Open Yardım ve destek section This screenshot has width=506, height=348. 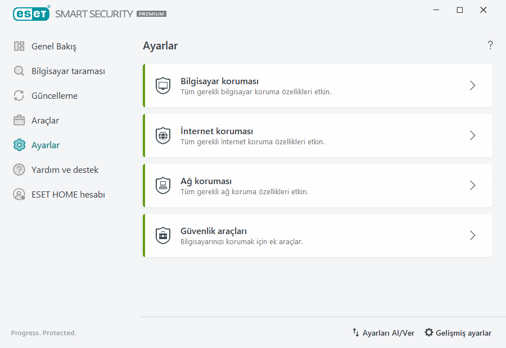click(x=65, y=170)
